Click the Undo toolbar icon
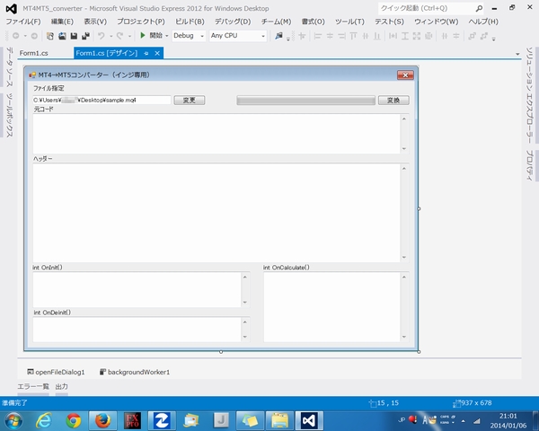This screenshot has width=539, height=431. point(101,36)
